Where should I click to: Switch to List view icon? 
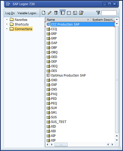[62, 13]
